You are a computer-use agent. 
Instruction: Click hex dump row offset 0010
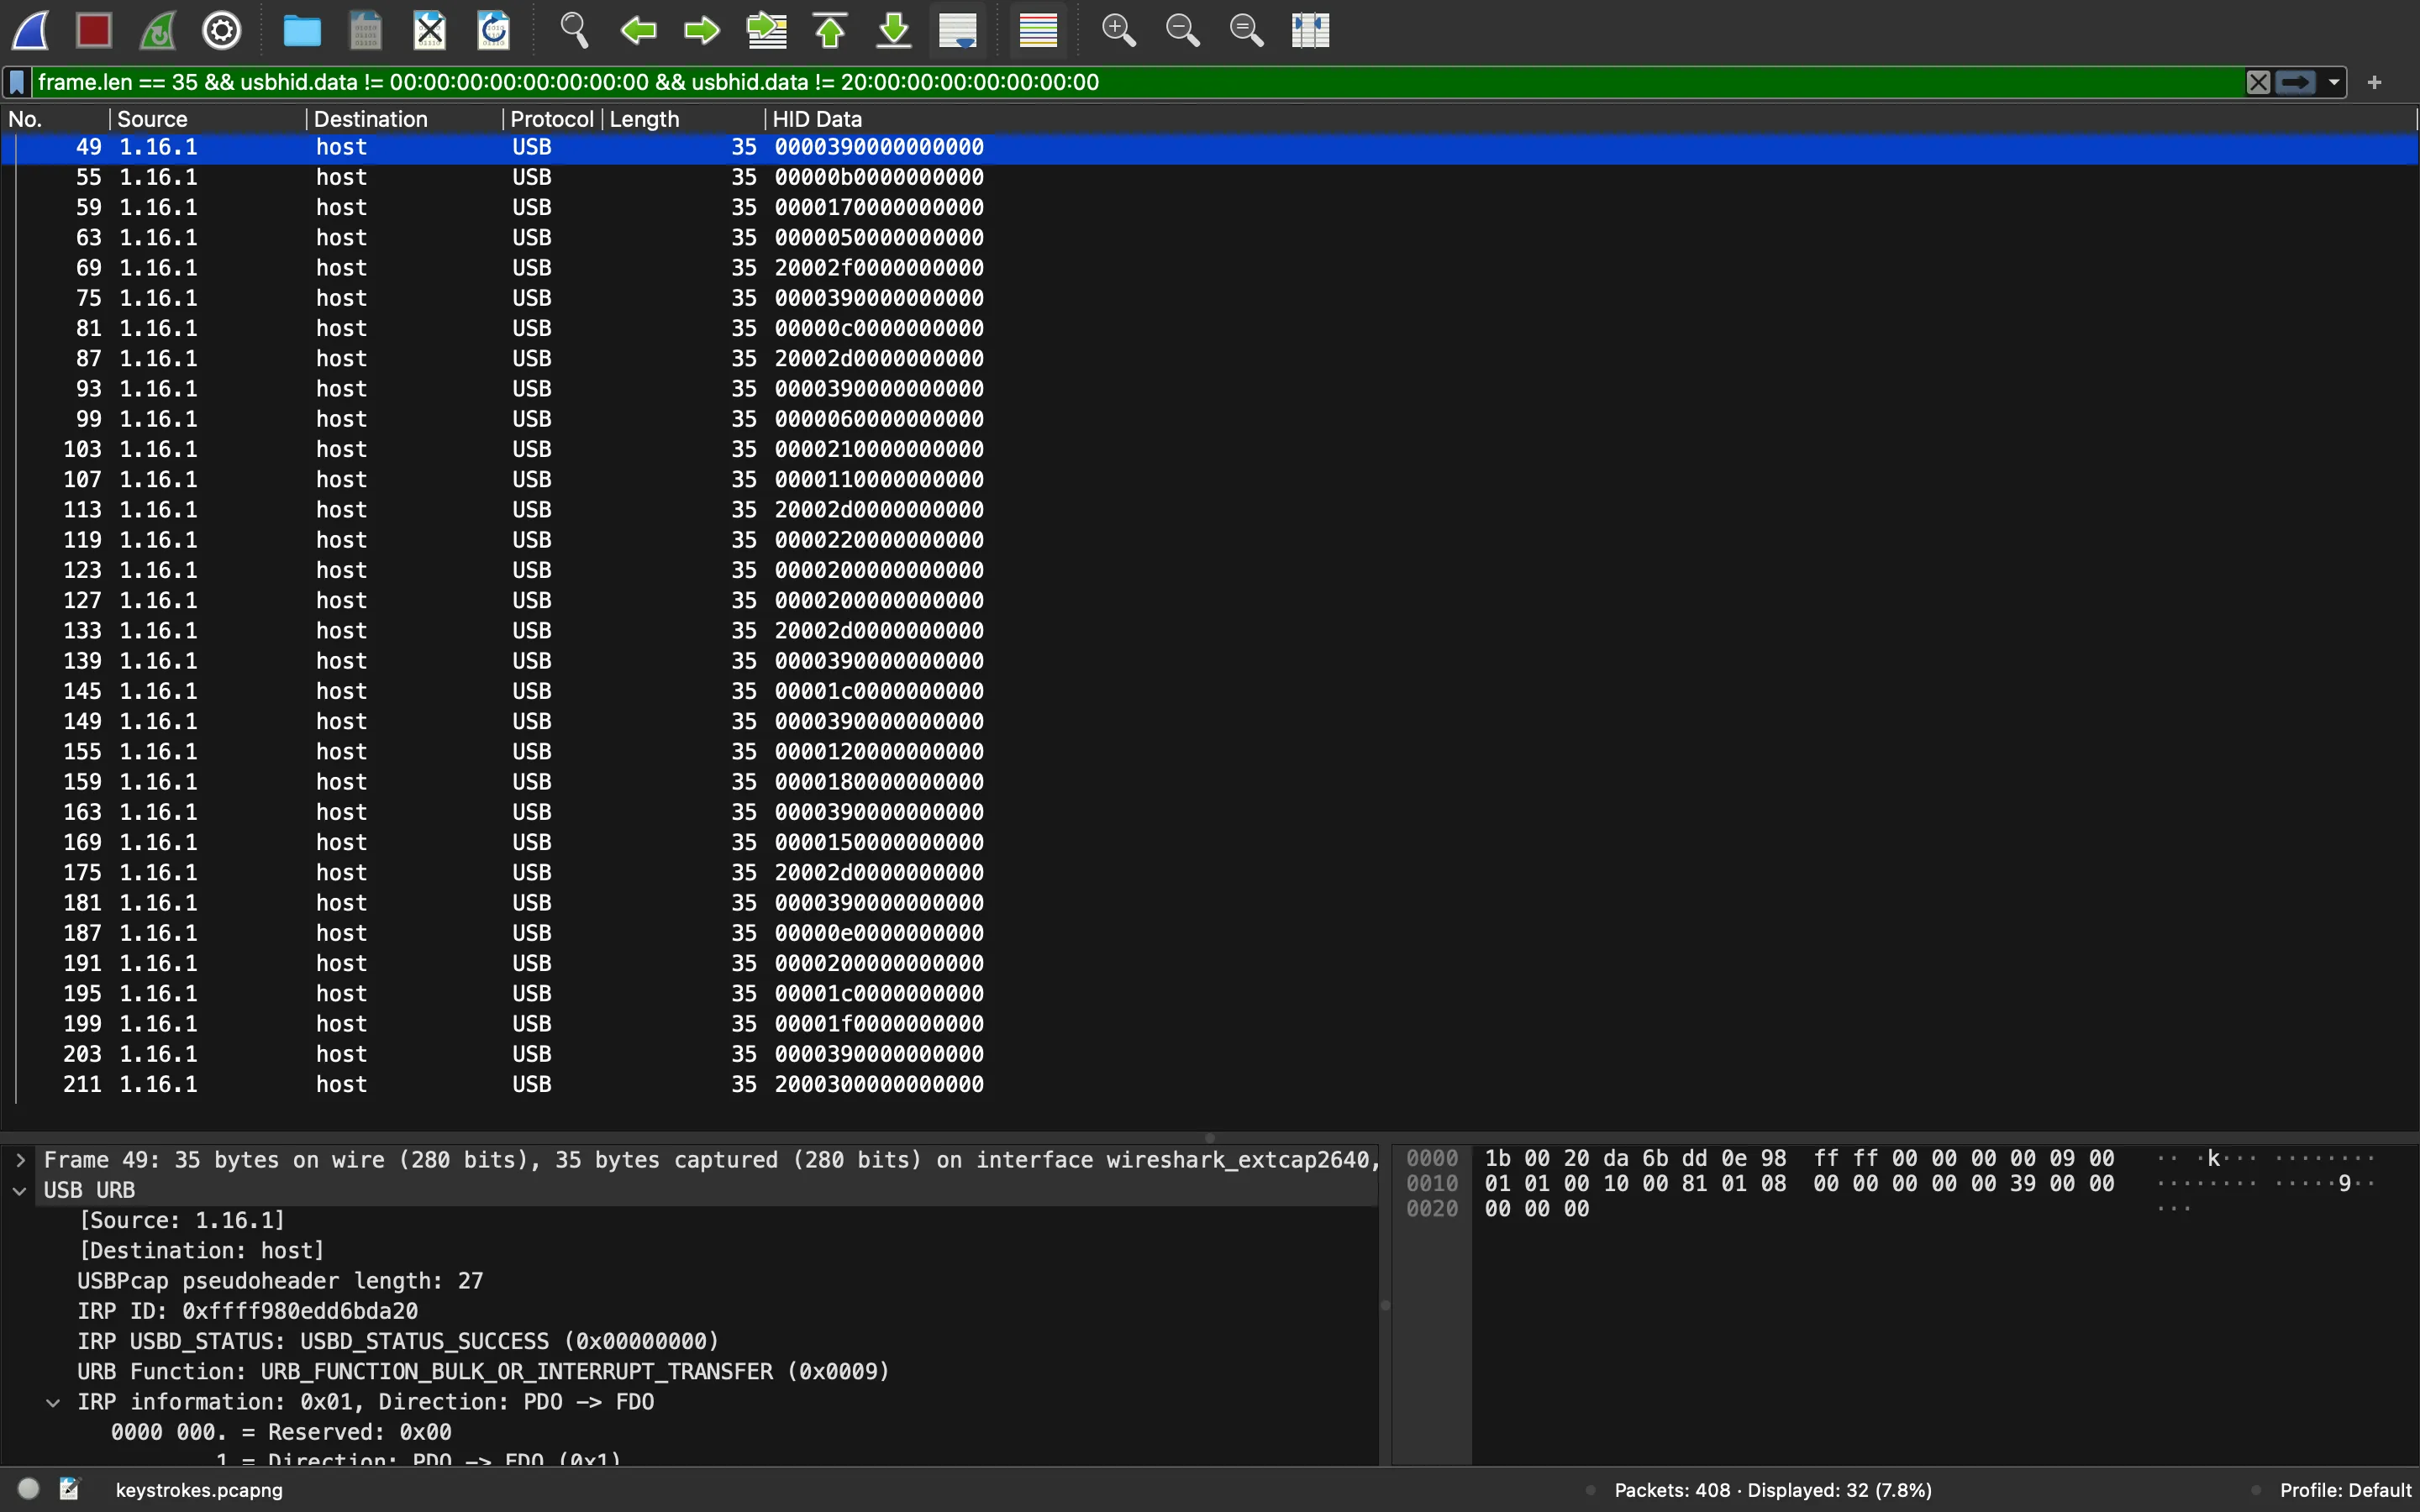point(1432,1184)
